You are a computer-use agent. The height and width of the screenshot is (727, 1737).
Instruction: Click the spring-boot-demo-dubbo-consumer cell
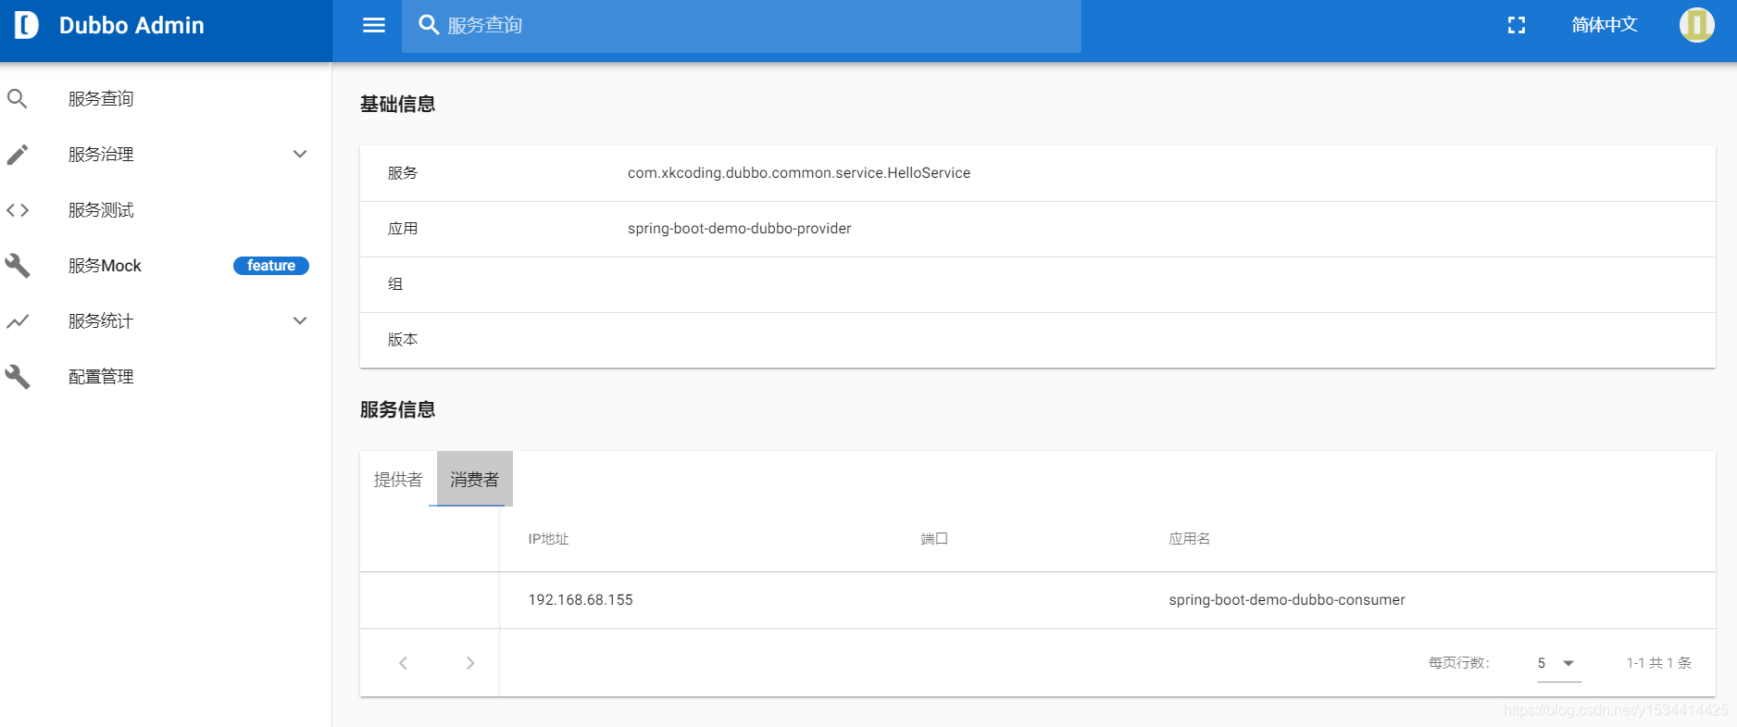click(1287, 600)
